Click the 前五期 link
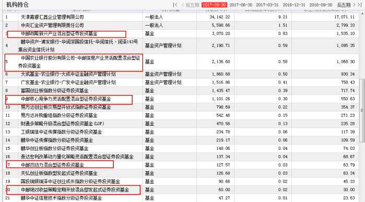 pyautogui.click(x=192, y=5)
